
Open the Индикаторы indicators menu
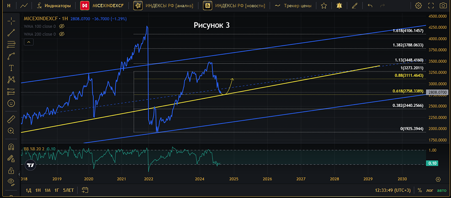click(55, 5)
